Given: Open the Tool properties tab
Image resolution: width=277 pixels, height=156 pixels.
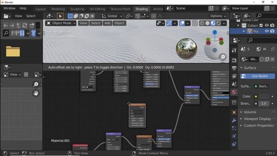Looking at the screenshot, I should (x=234, y=50).
